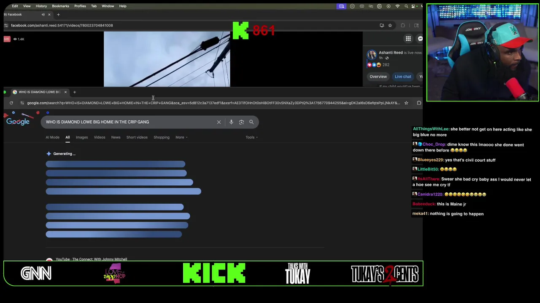Select the Google search results browser tab
This screenshot has width=540, height=303.
(40, 92)
